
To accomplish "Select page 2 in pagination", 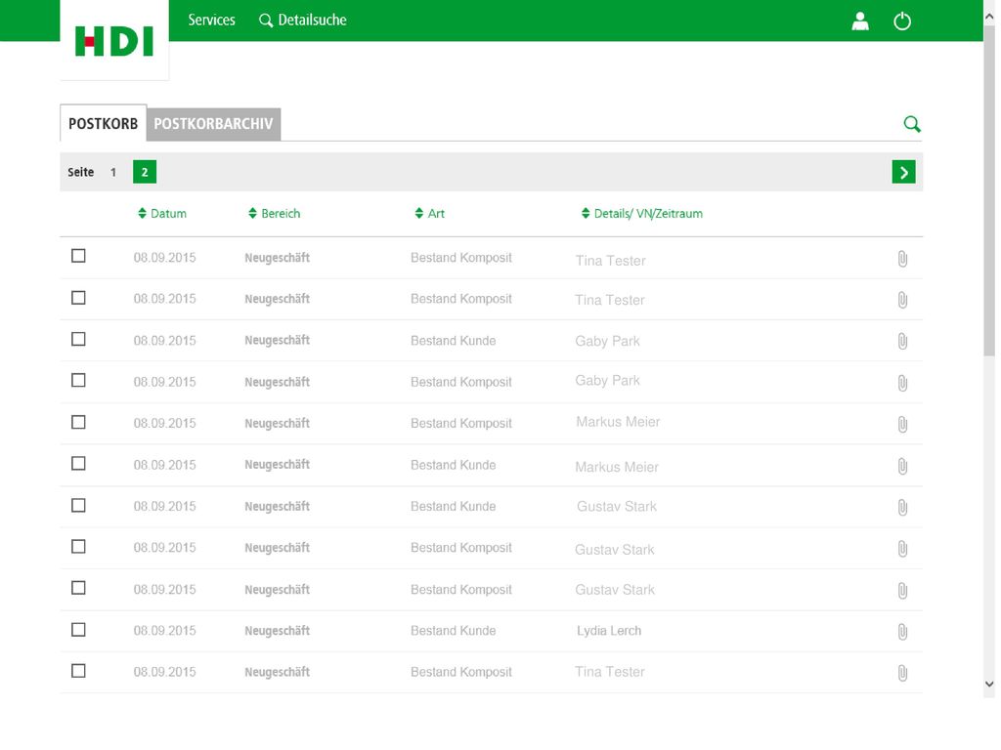I will click(145, 172).
